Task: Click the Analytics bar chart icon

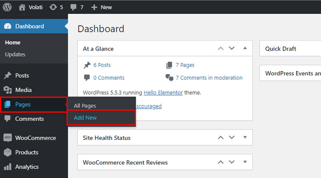Action: (8, 167)
